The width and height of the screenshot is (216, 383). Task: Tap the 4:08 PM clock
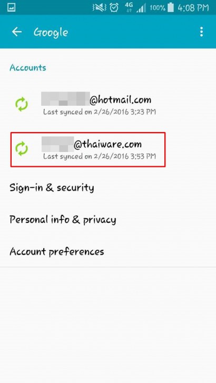click(193, 8)
